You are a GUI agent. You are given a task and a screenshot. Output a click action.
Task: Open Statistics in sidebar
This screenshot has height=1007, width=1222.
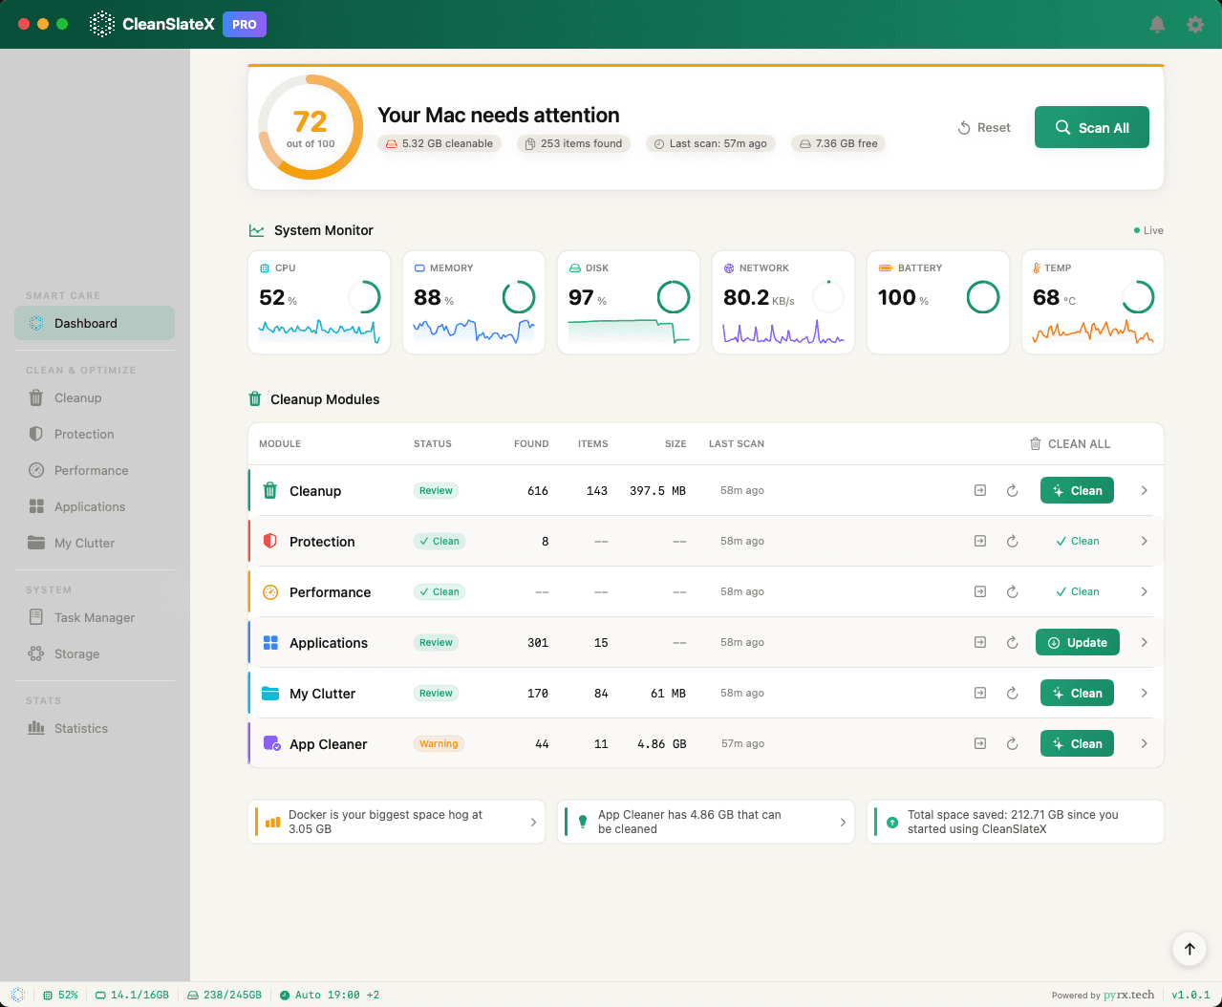click(x=95, y=728)
